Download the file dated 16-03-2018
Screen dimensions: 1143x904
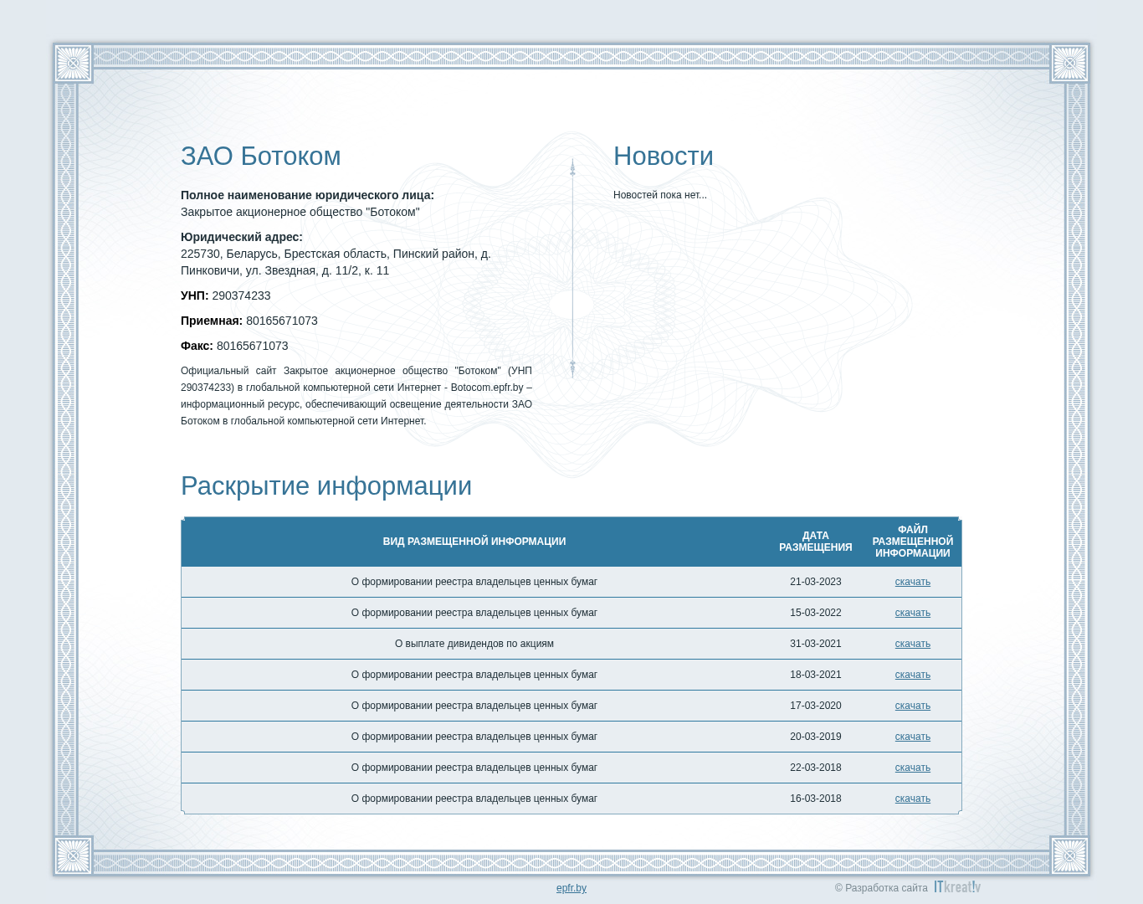click(x=912, y=799)
